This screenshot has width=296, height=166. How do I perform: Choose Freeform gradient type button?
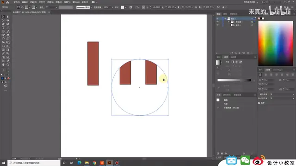(x=240, y=62)
